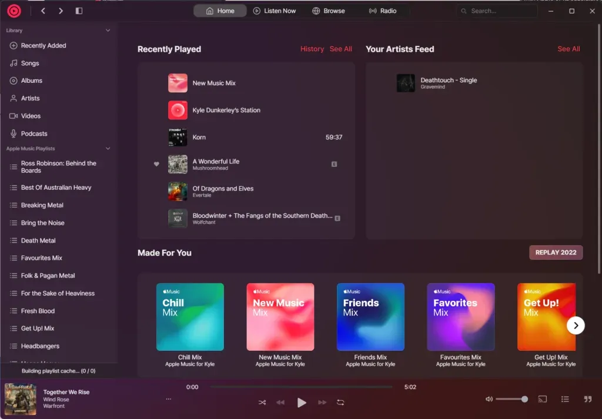Open Favourites Mix playlist in sidebar
Screen dimensions: 602x419
(58, 258)
